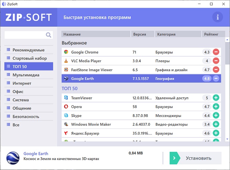Open the Все category
This screenshot has height=170, width=230.
pos(29,125)
